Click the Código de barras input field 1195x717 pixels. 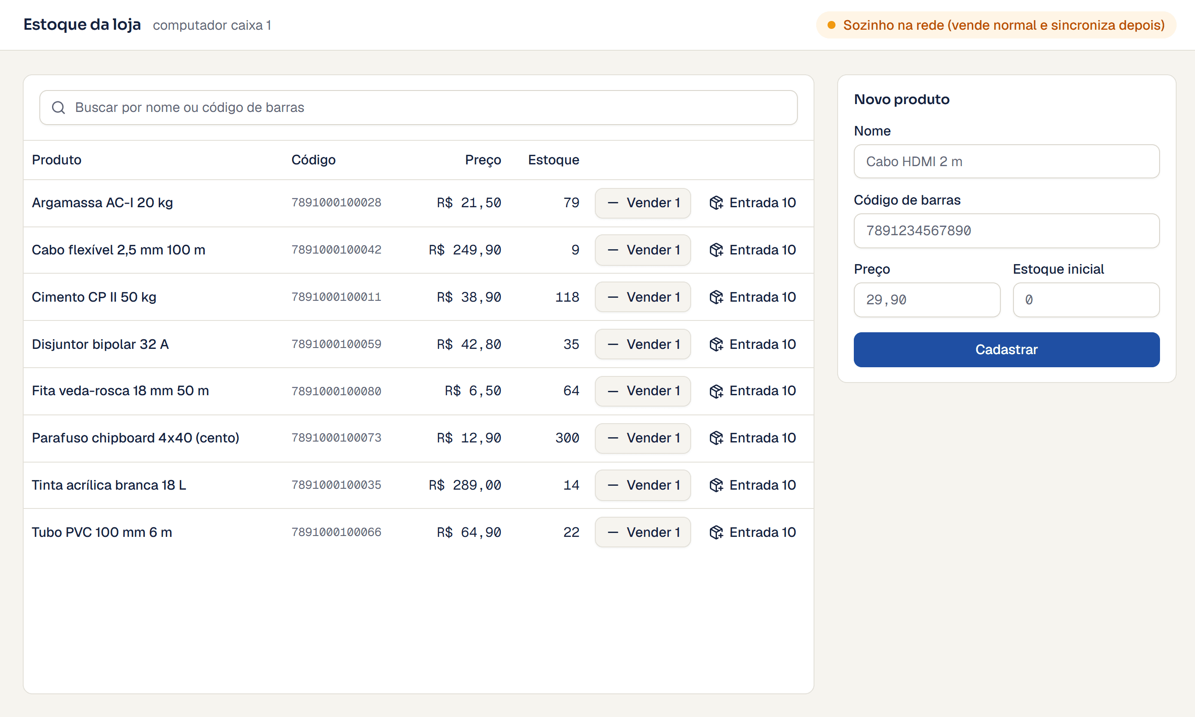tap(1006, 230)
